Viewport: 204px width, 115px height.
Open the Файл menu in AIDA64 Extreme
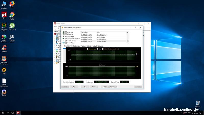[55, 26]
